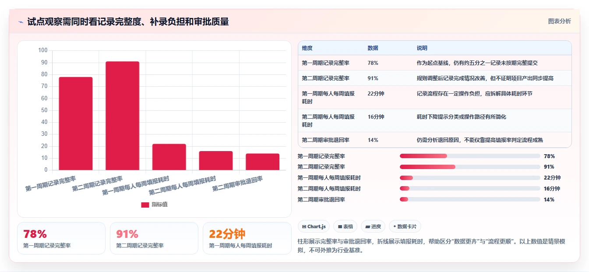Click the Chart.js tag chip

coord(314,226)
